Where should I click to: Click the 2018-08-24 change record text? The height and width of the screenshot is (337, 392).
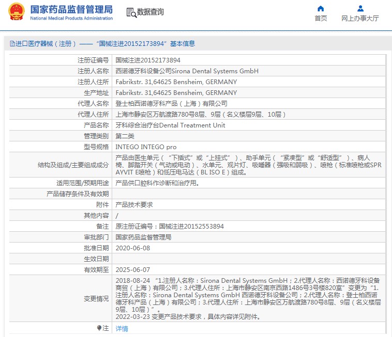click(248, 295)
